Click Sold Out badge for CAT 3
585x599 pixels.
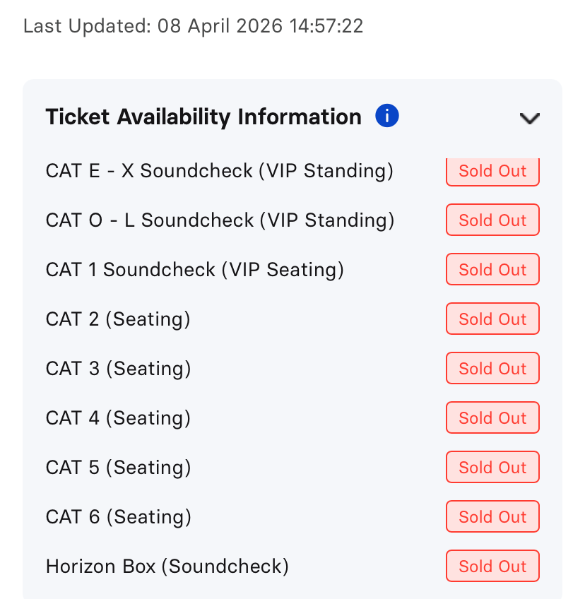pos(492,369)
